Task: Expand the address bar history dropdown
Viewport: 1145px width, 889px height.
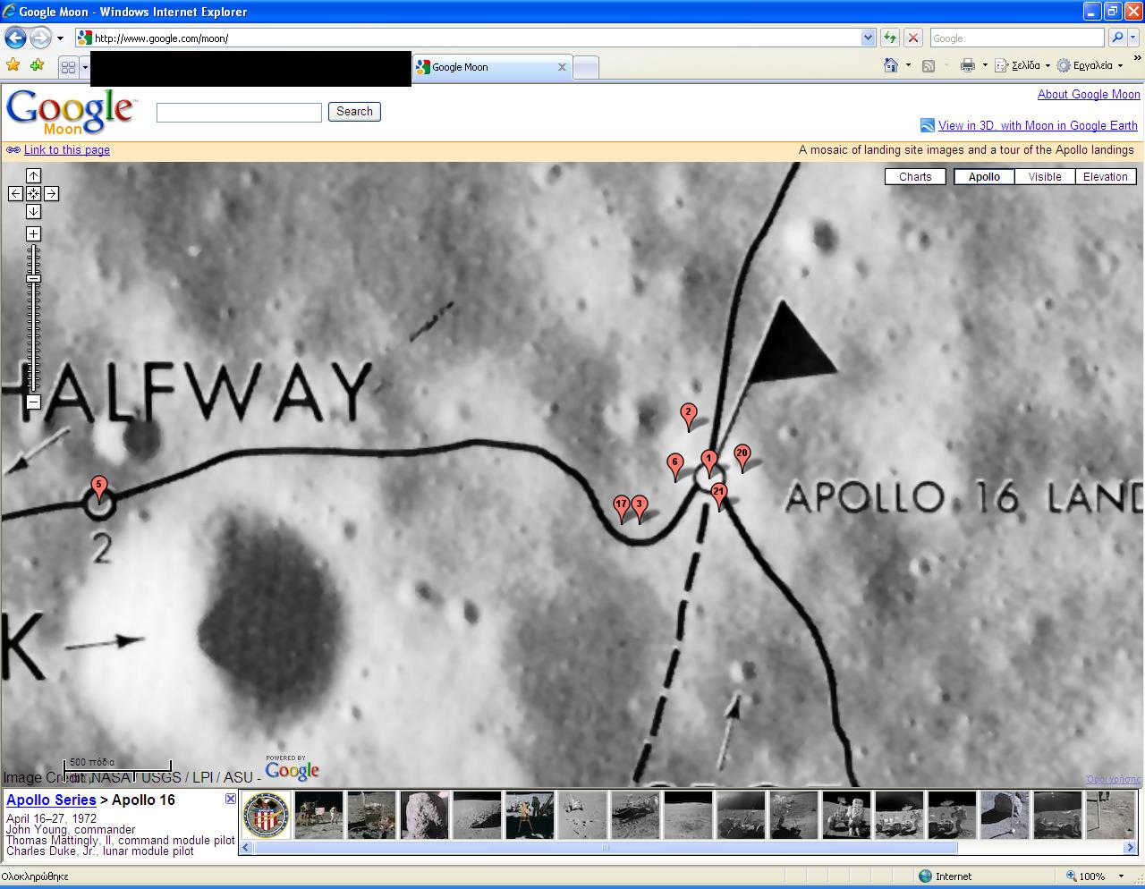Action: coord(868,38)
